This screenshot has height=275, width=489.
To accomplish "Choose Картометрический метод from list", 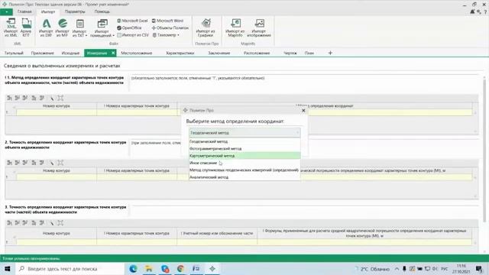I will (244, 156).
